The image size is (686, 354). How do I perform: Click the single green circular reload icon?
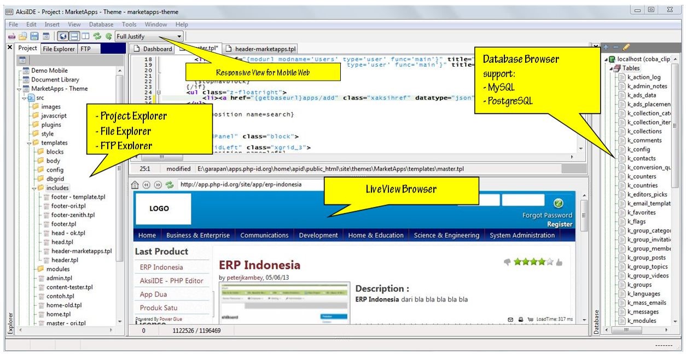click(x=108, y=36)
